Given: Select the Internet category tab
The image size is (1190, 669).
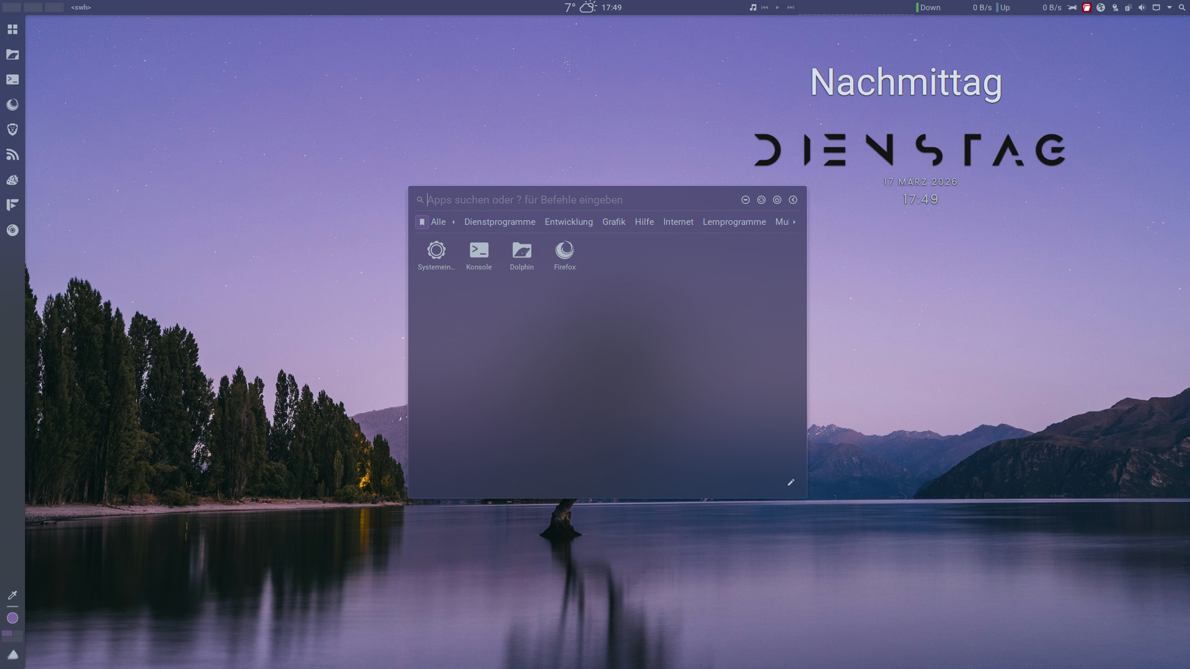Looking at the screenshot, I should 678,222.
